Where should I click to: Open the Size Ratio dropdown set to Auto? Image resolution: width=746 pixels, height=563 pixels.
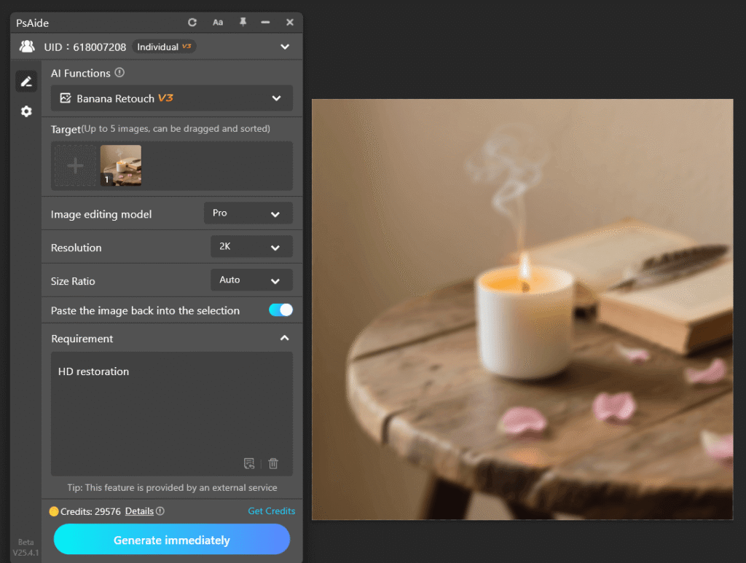[x=251, y=280]
